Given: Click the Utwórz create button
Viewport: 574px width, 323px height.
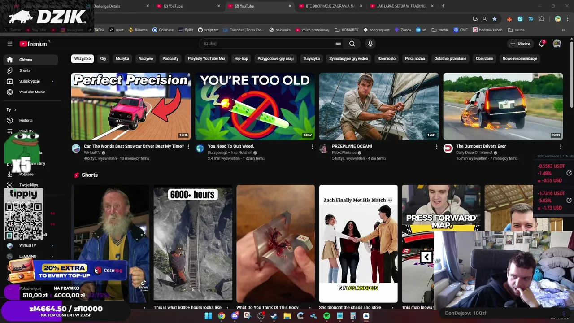Looking at the screenshot, I should pyautogui.click(x=520, y=44).
